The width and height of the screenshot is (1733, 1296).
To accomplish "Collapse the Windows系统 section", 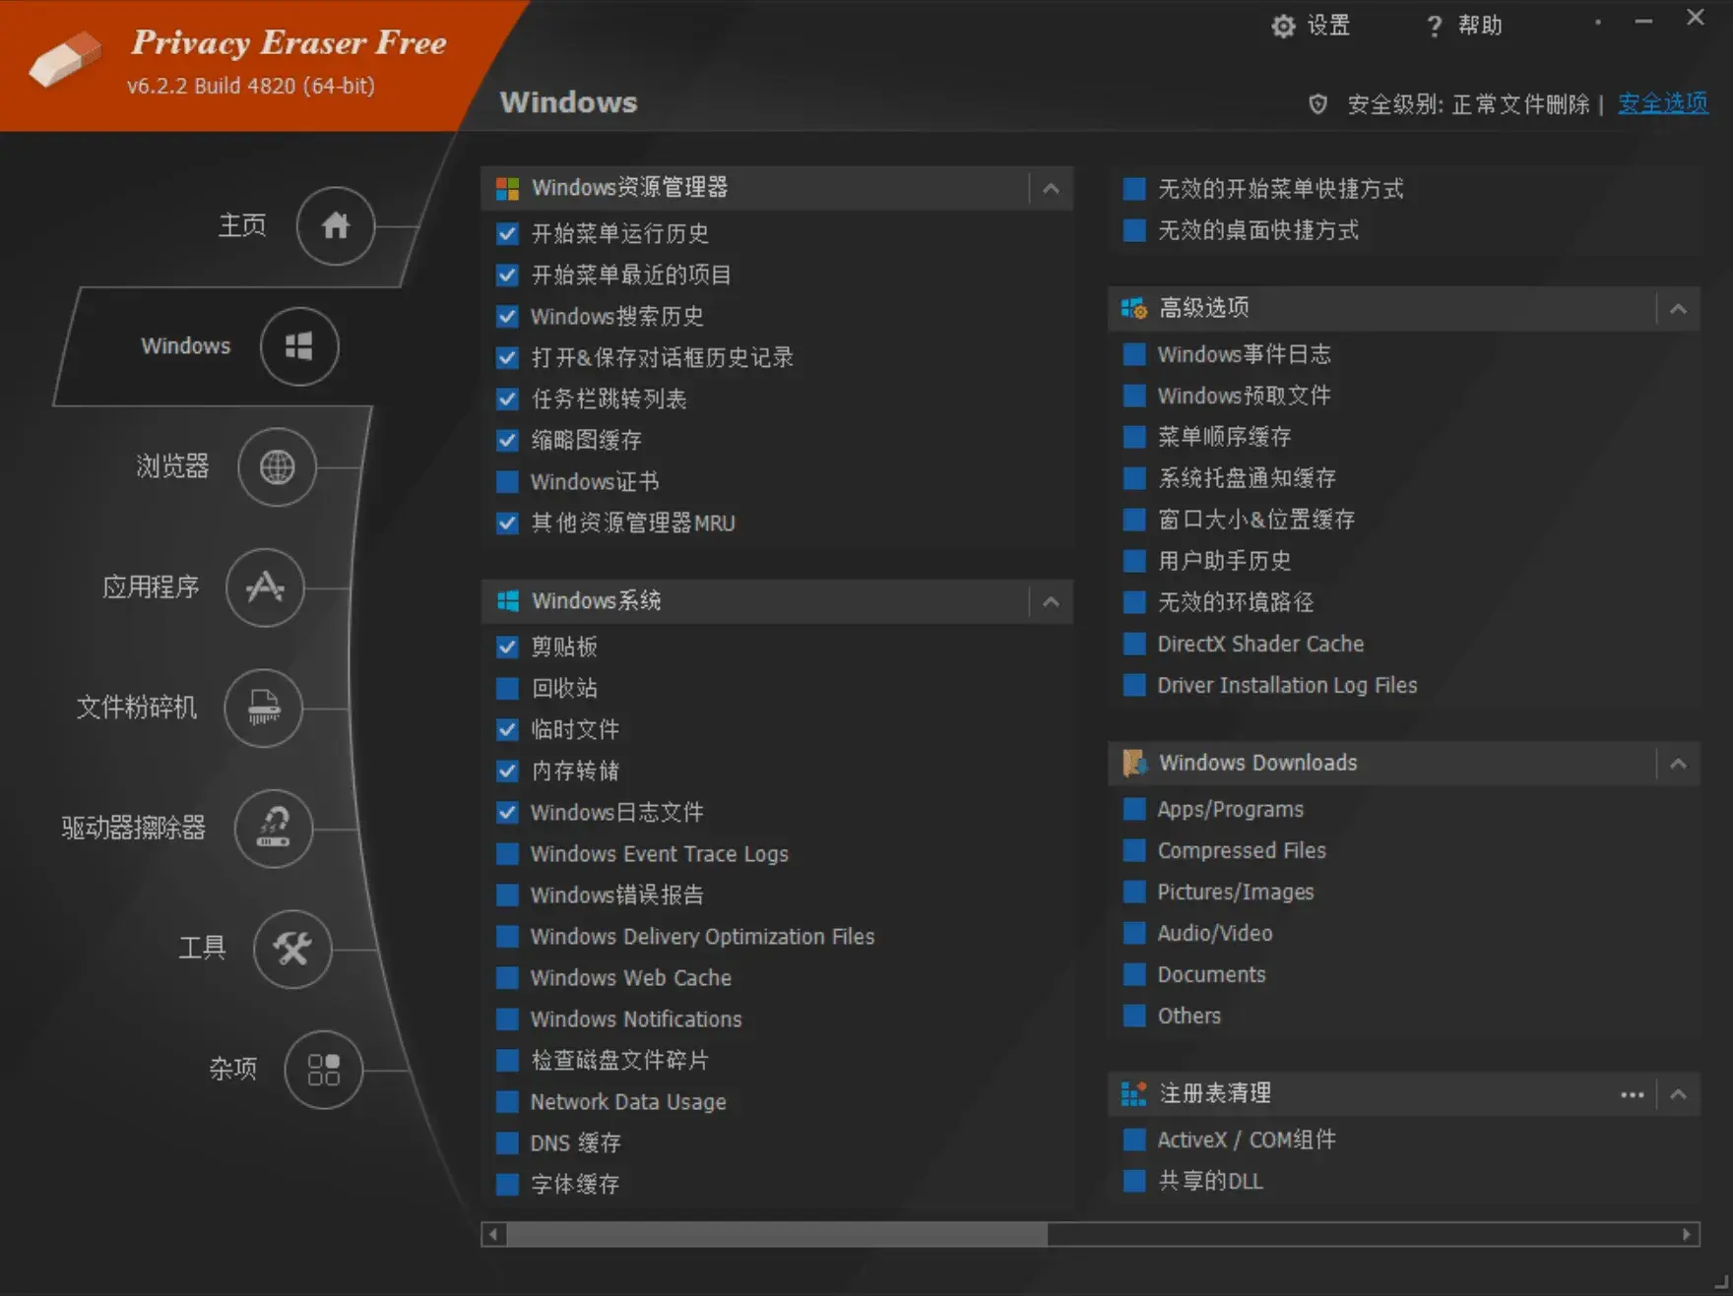I will (x=1051, y=601).
